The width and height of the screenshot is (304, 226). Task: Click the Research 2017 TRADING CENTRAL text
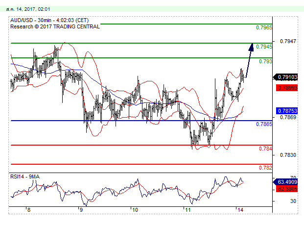pos(55,26)
